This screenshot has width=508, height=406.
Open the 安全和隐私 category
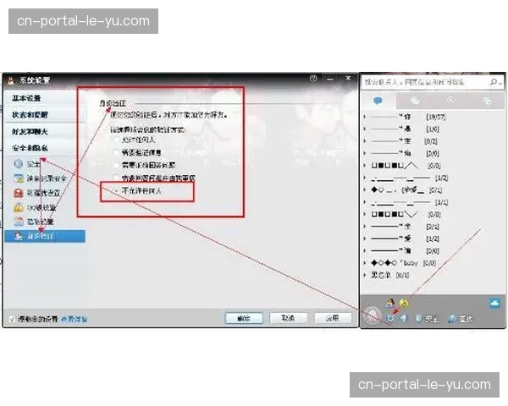45,148
